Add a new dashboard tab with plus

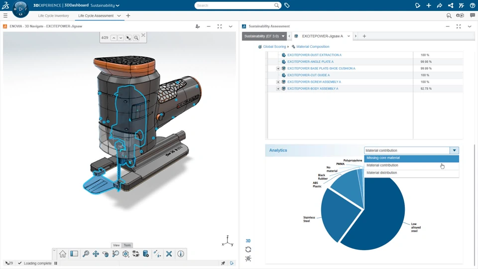pos(128,15)
